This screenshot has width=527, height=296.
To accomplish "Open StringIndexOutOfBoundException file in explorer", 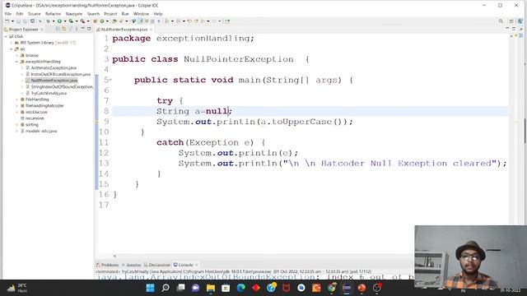I will coord(59,87).
